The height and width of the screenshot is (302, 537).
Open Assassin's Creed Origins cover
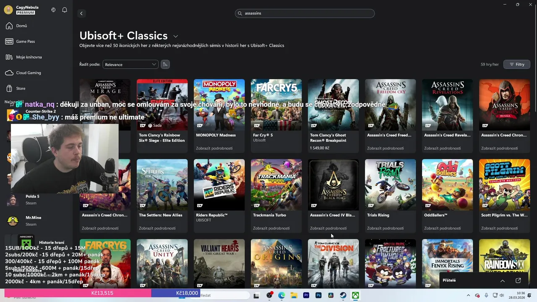pos(276,263)
